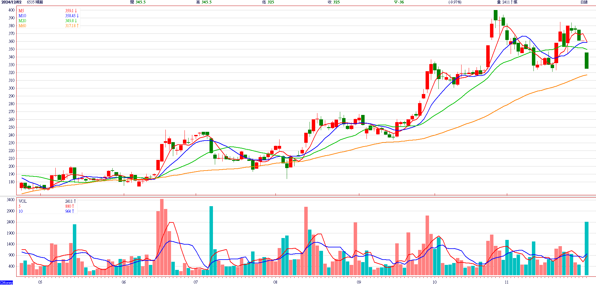Click the volume 2411 header label
The width and height of the screenshot is (596, 288).
click(x=507, y=2)
